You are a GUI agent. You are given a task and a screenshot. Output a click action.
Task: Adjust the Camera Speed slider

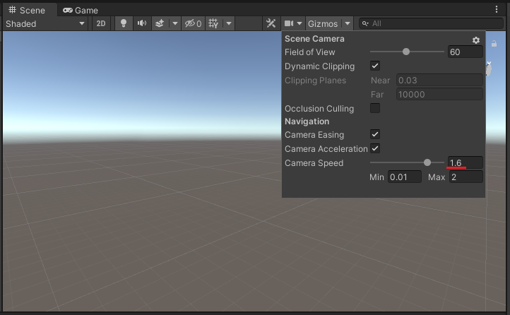click(x=407, y=162)
